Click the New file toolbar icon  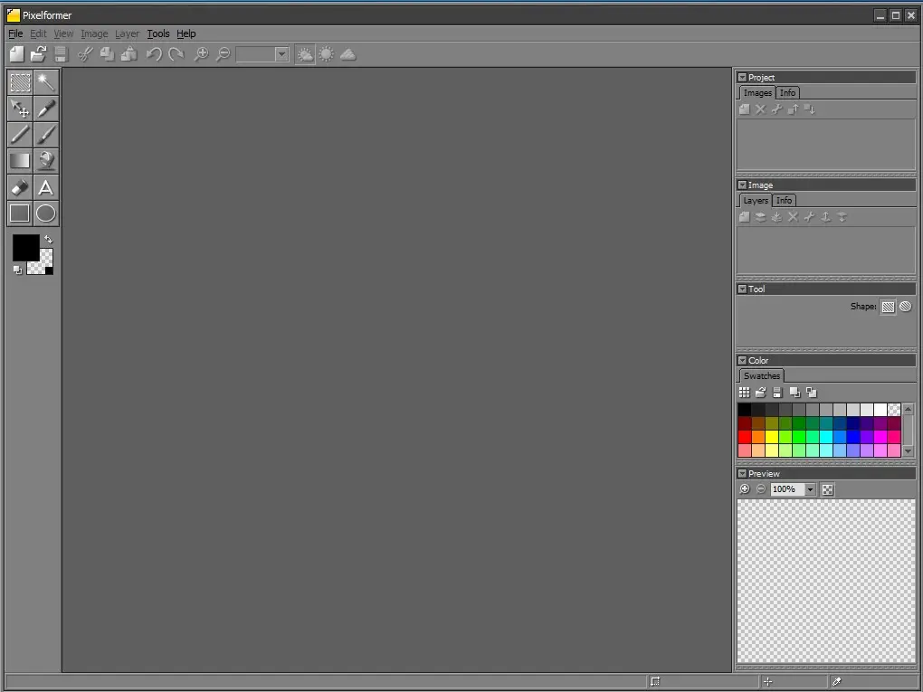17,54
